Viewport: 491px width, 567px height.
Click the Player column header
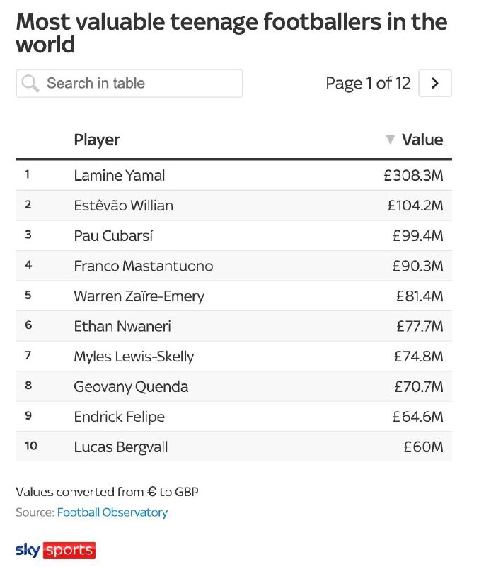pos(97,140)
